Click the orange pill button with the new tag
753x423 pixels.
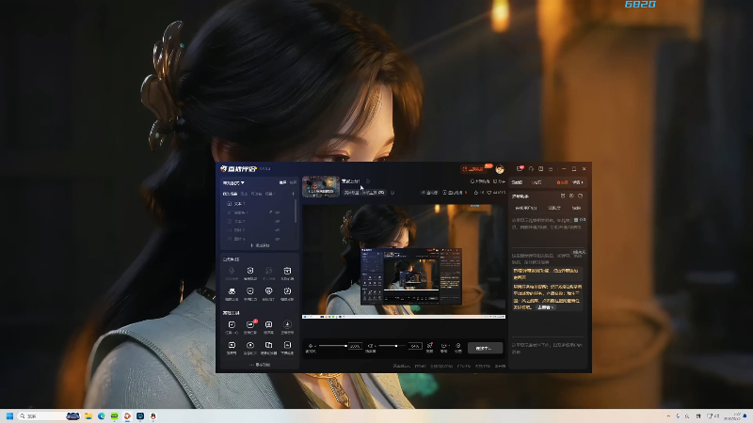click(474, 169)
